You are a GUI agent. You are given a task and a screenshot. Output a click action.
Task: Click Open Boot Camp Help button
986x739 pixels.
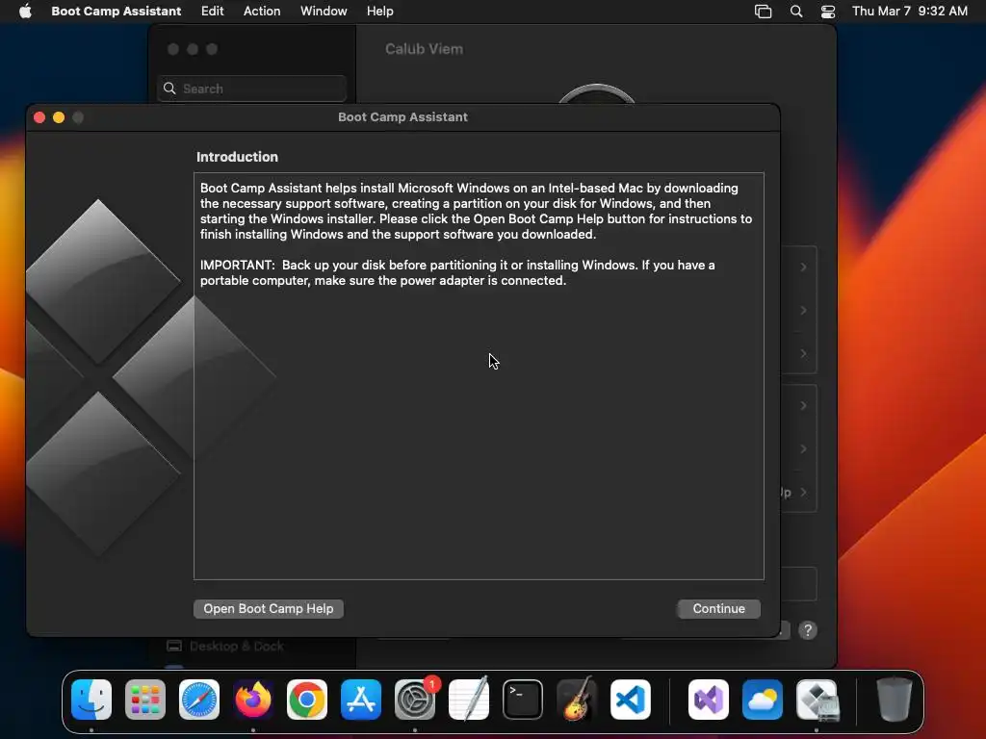(269, 608)
